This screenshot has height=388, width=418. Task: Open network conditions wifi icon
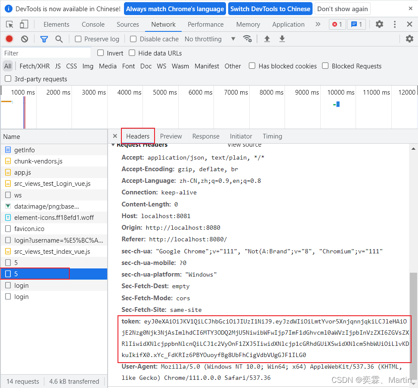click(x=248, y=39)
